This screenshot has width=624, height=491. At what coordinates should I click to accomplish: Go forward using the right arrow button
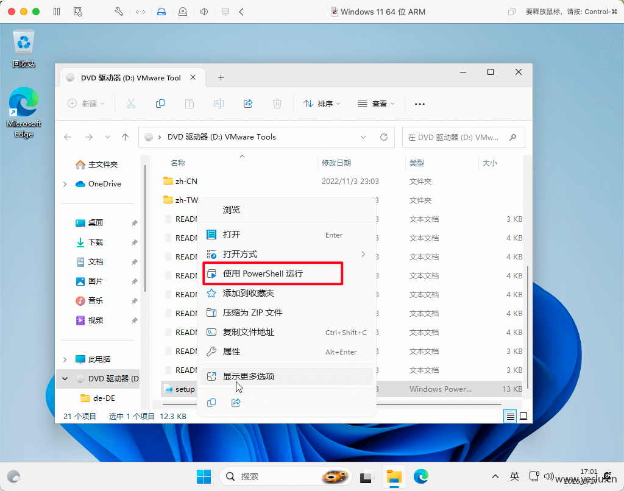tap(89, 137)
